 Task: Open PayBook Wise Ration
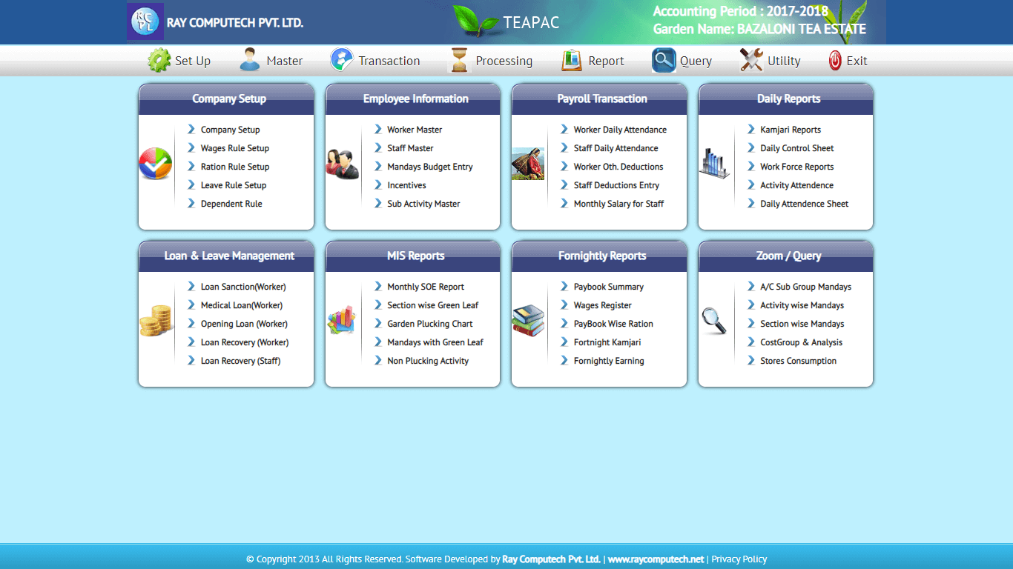click(613, 324)
